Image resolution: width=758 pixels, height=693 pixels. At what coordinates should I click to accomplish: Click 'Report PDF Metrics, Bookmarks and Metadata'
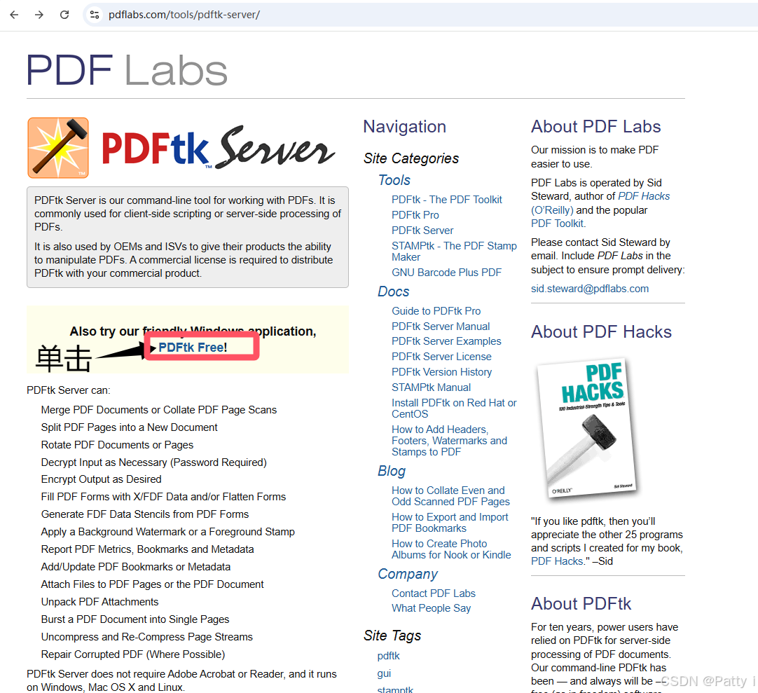(147, 549)
